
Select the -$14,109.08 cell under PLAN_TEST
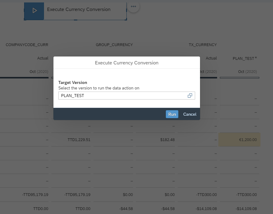(246, 209)
